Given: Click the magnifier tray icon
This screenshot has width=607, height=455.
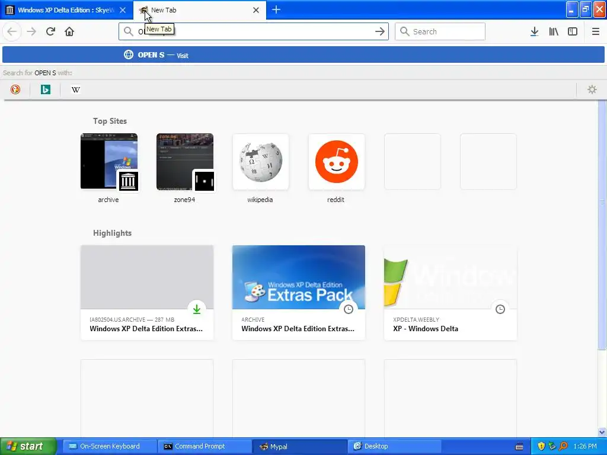Looking at the screenshot, I should 564,446.
